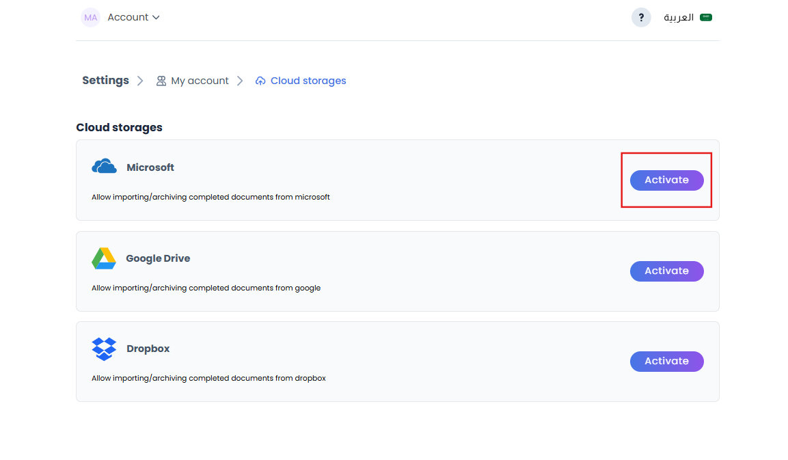Click 'Allow importing/archiving completed documents from microsoft'

click(x=210, y=197)
